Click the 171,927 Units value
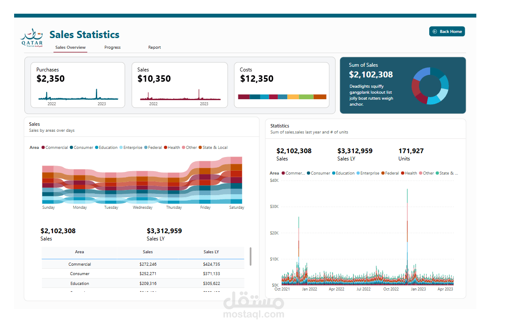The height and width of the screenshot is (326, 508). click(411, 151)
